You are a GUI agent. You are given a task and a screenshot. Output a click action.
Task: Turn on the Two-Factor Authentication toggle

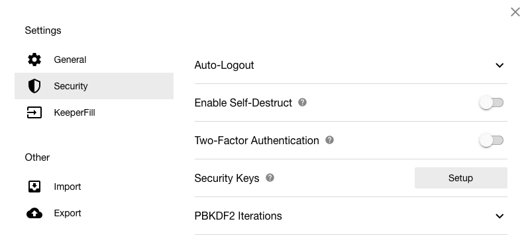click(x=492, y=140)
